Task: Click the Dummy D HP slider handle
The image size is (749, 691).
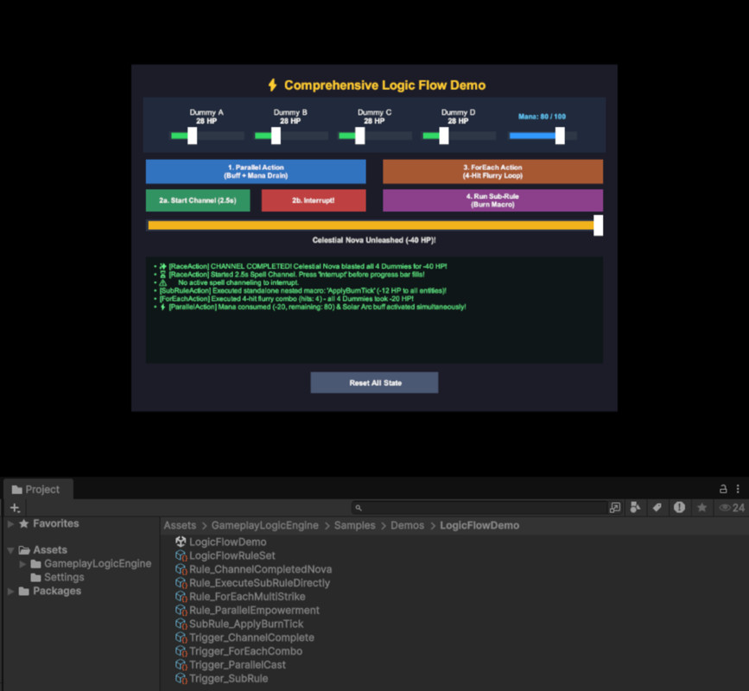Action: click(x=444, y=136)
